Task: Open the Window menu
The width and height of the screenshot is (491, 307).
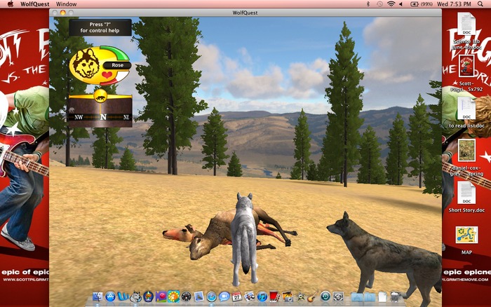Action: coord(67,4)
